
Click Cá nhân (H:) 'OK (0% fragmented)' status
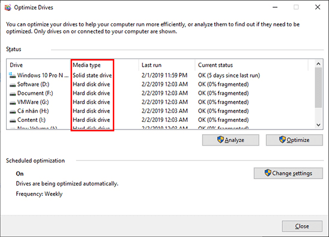coord(223,111)
